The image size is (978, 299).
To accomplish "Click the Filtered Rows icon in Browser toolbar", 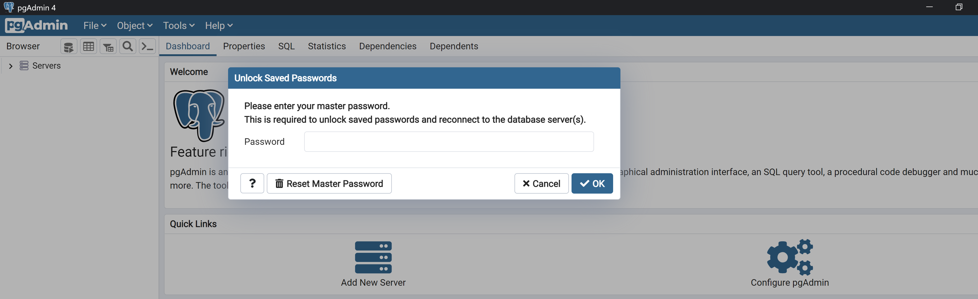I will (x=108, y=46).
